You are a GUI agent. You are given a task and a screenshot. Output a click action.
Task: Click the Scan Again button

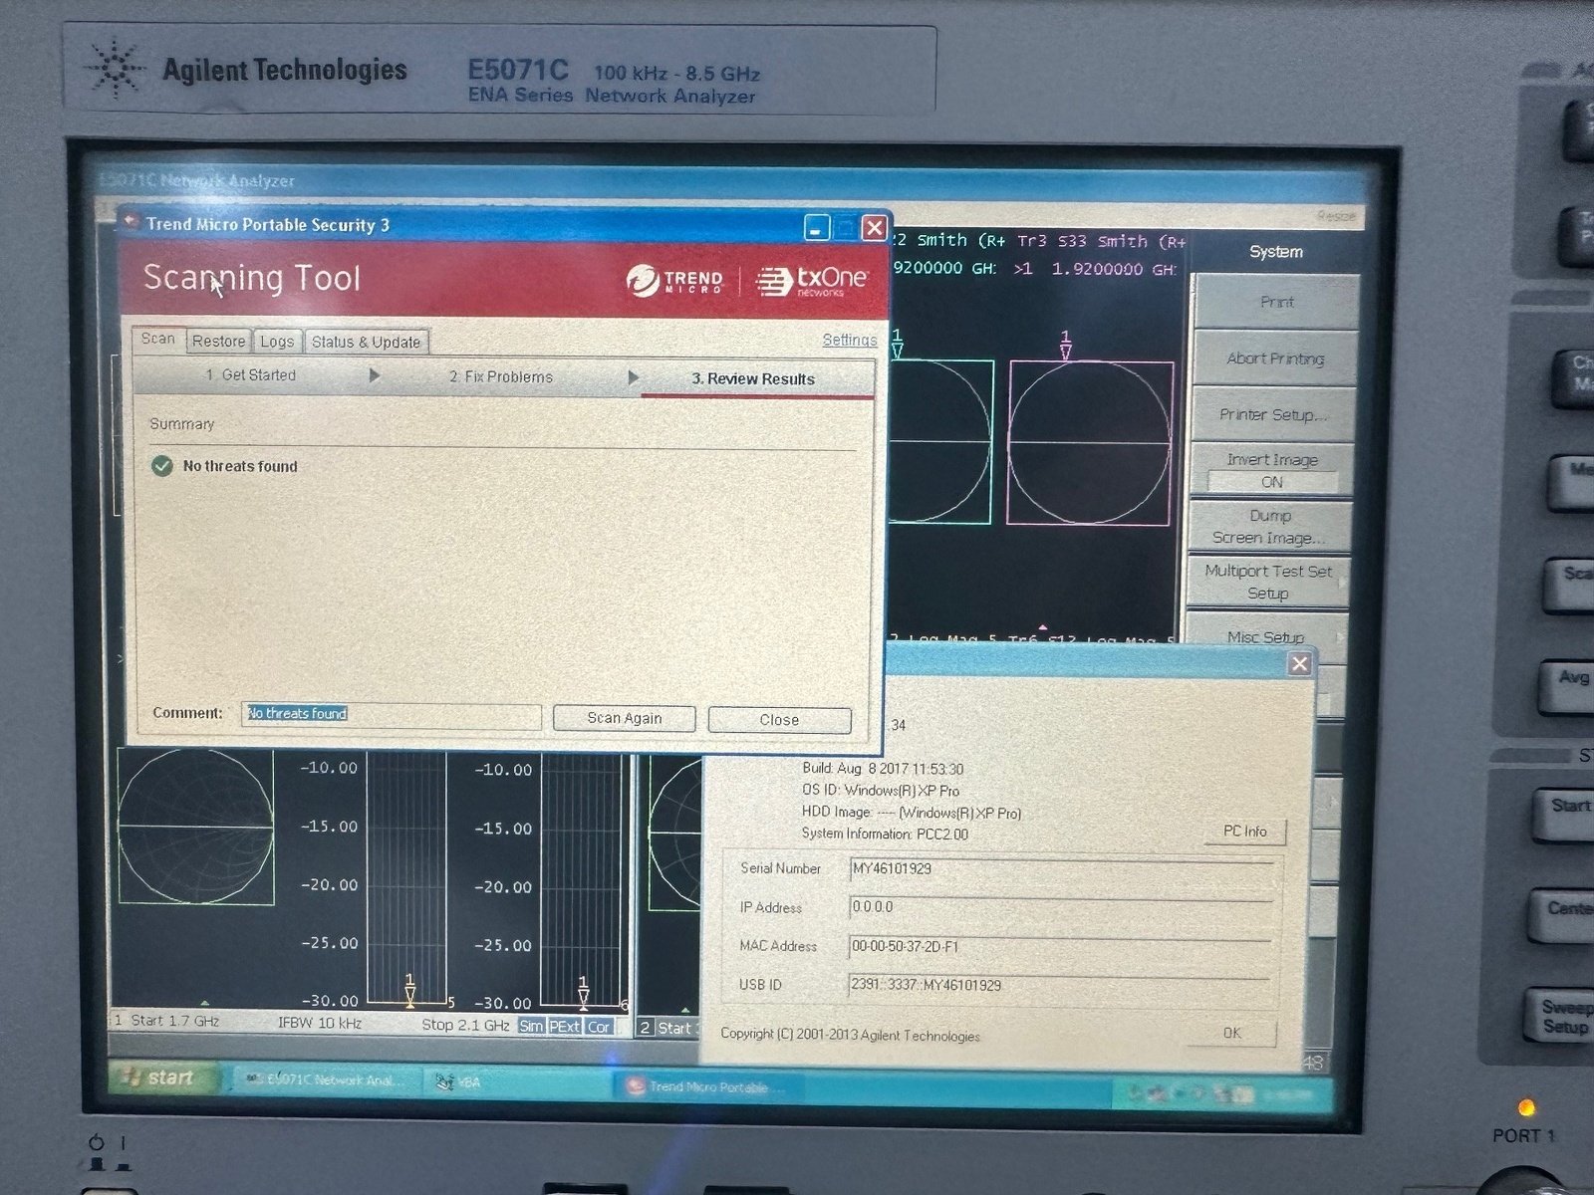[x=624, y=718]
